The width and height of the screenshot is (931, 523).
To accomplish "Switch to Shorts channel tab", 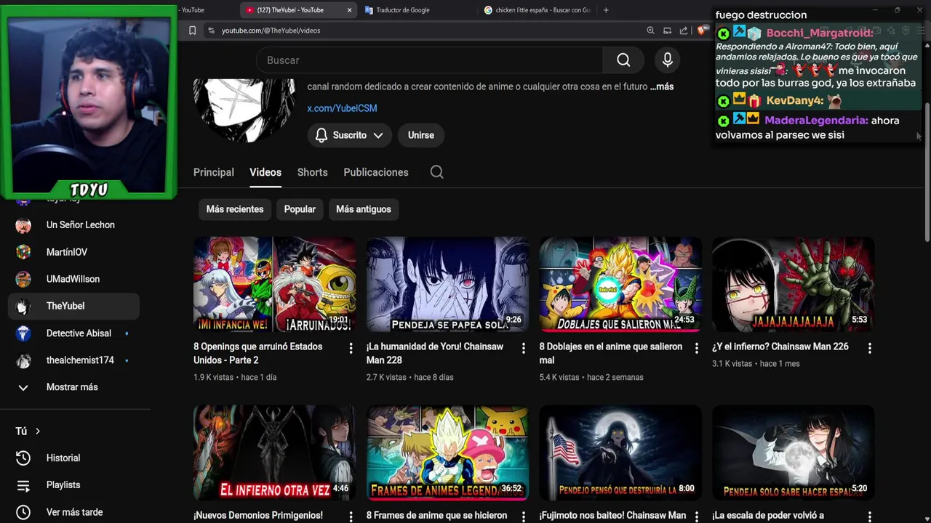I will coord(313,172).
